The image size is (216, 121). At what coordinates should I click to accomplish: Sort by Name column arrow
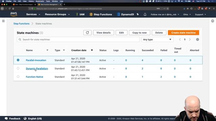coord(47,50)
